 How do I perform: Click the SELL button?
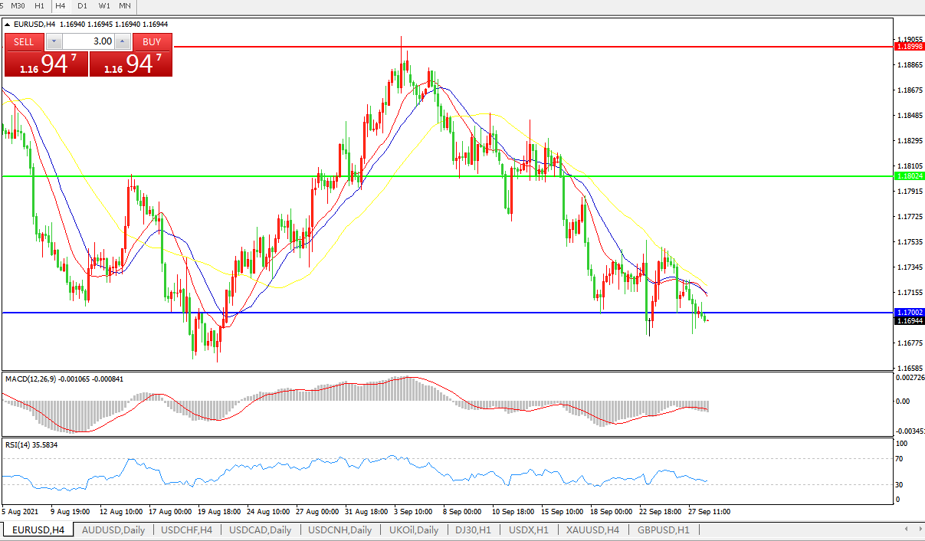[x=25, y=41]
